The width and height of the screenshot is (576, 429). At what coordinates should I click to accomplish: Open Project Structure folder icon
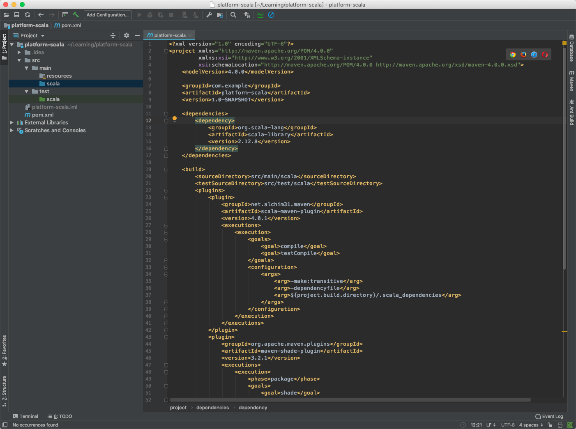coord(220,15)
